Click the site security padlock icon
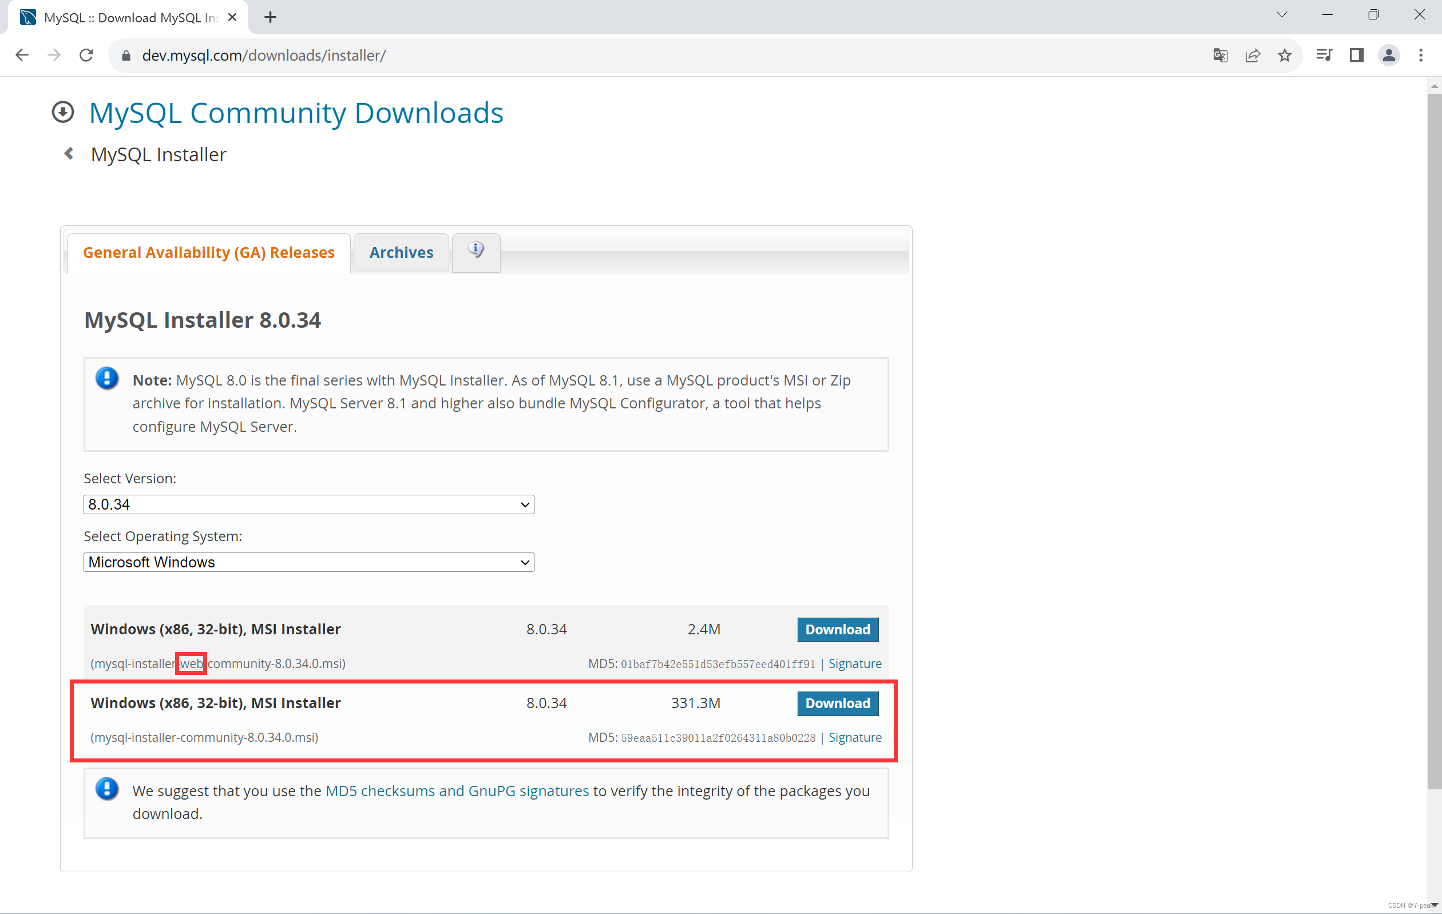This screenshot has height=914, width=1442. point(126,55)
